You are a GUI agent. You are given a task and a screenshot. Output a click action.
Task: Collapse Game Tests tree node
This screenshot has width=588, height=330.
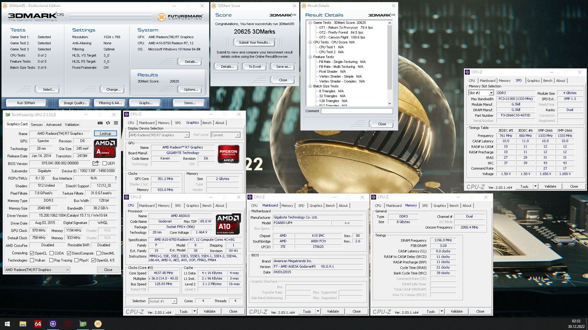(x=310, y=23)
